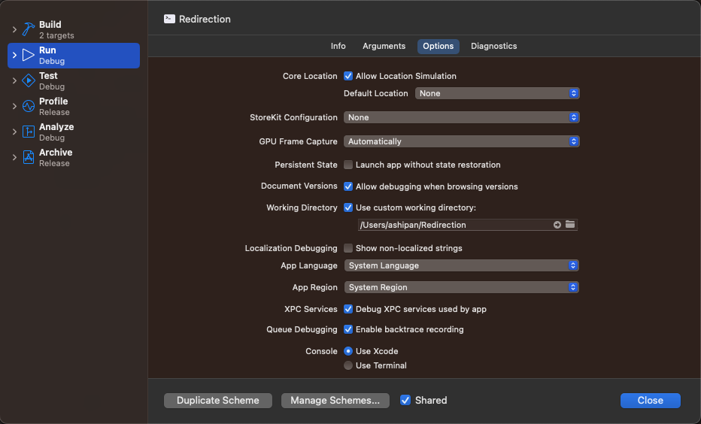Image resolution: width=701 pixels, height=424 pixels.
Task: Switch to the Info tab
Action: 338,46
